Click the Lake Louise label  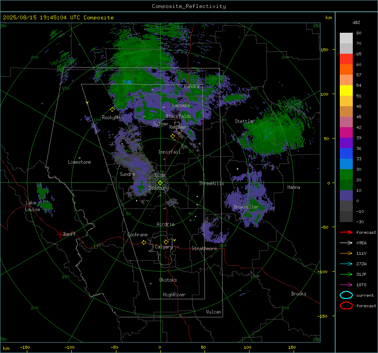(x=32, y=206)
